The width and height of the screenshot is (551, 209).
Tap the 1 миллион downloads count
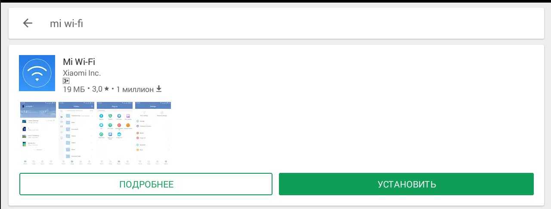click(x=135, y=89)
